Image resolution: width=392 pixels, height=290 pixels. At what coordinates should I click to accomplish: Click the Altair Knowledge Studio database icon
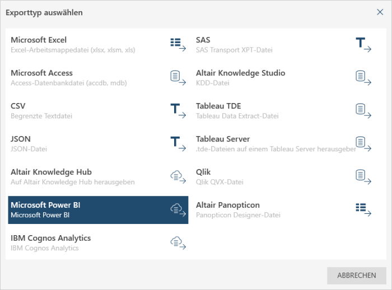[x=363, y=77]
